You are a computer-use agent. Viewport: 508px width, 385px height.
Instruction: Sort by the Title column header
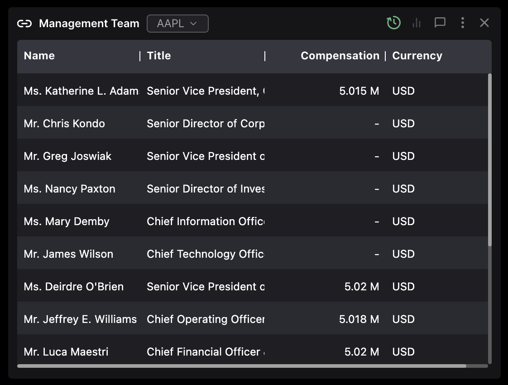pyautogui.click(x=159, y=56)
